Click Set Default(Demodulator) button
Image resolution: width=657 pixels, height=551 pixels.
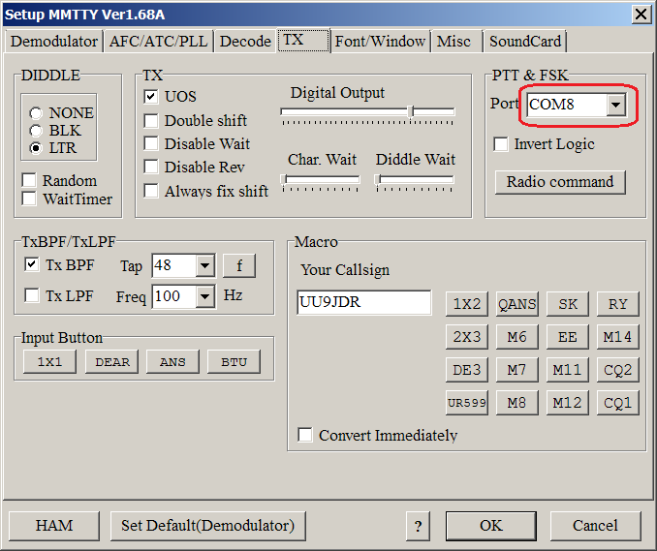point(207,526)
